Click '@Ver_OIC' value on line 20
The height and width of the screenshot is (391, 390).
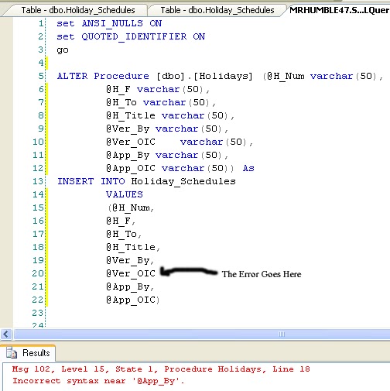(x=131, y=273)
